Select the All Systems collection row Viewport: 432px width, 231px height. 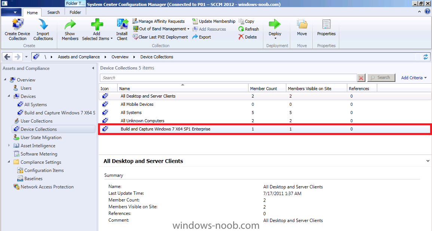pyautogui.click(x=265, y=113)
